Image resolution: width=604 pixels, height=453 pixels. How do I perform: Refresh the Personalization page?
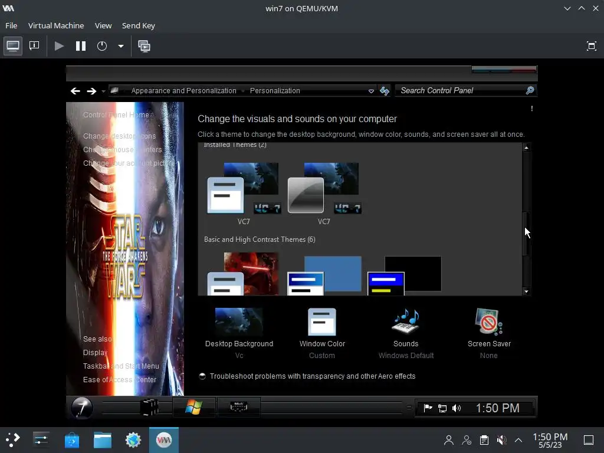pos(385,91)
